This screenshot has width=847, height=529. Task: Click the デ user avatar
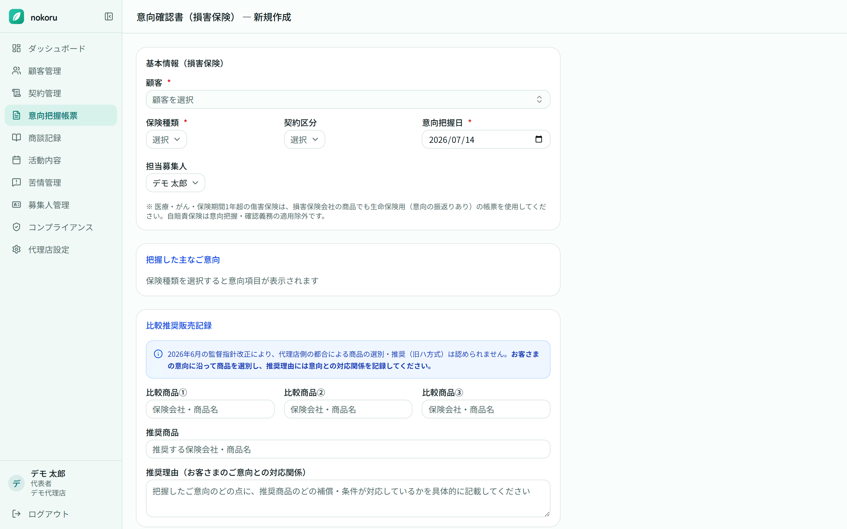(16, 483)
